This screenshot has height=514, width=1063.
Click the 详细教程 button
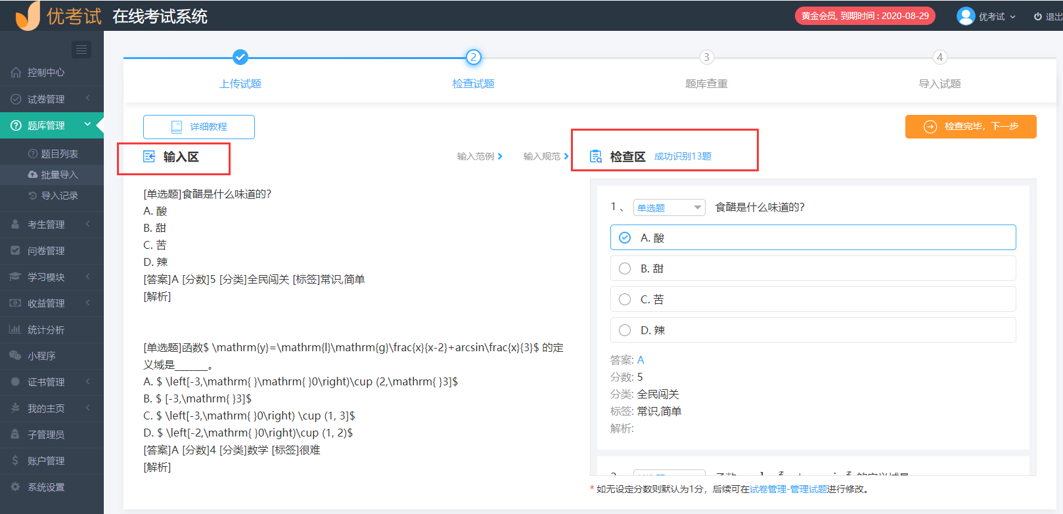tap(199, 127)
